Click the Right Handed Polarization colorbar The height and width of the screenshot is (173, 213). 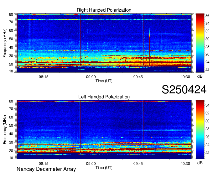pyautogui.click(x=200, y=43)
